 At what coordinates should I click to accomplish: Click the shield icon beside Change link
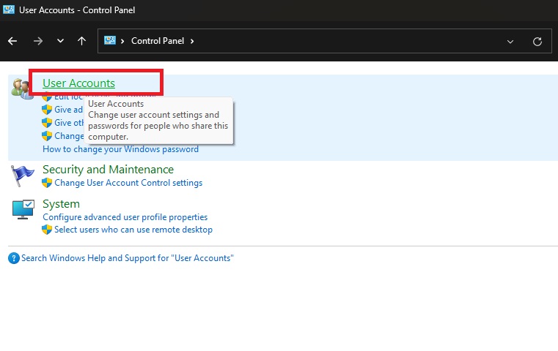point(47,136)
